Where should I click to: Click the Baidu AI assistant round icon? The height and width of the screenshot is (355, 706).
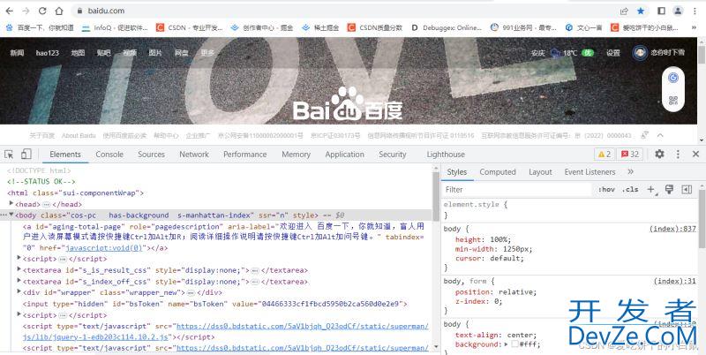(673, 78)
